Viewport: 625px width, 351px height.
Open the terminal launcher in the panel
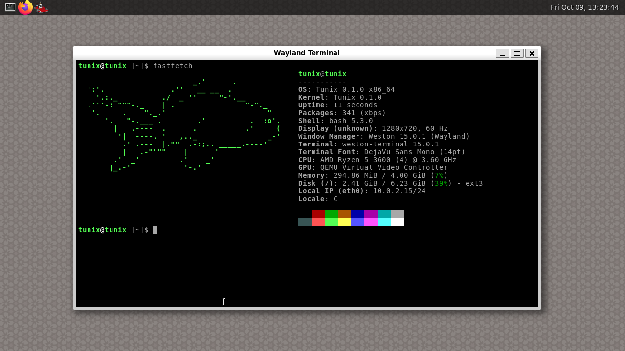point(10,7)
